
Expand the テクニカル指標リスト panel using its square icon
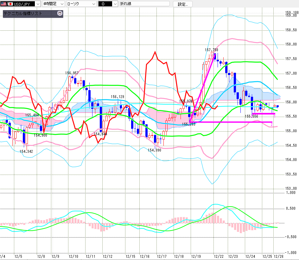[x=60, y=14]
